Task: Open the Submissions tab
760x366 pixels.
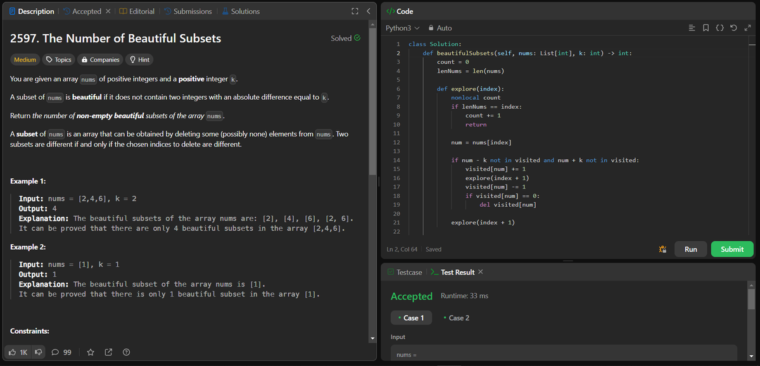Action: pos(187,11)
